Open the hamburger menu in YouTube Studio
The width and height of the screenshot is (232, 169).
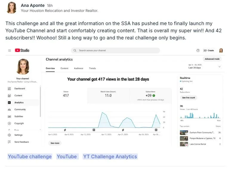coord(10,50)
